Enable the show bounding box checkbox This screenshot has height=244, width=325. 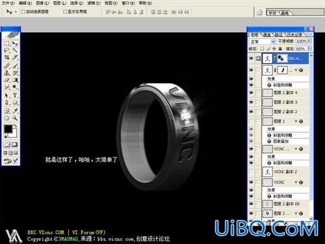coord(65,12)
